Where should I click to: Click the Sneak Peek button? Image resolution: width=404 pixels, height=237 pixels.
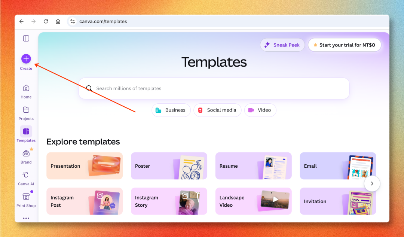(282, 45)
